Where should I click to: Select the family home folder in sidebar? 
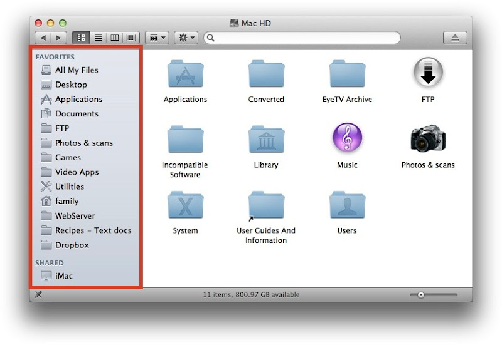60,201
